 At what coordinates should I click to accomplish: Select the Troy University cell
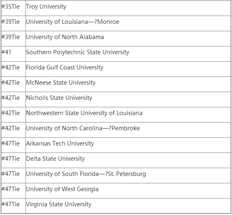click(x=128, y=8)
